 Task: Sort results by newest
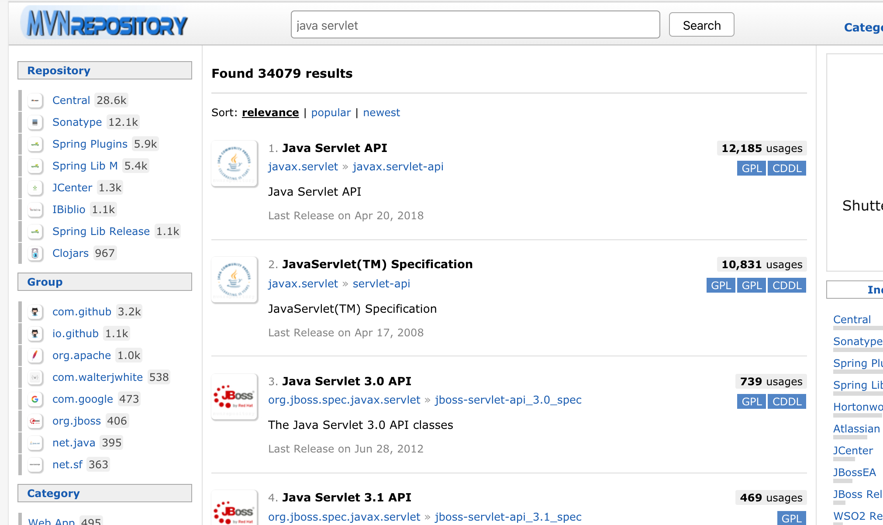click(381, 113)
